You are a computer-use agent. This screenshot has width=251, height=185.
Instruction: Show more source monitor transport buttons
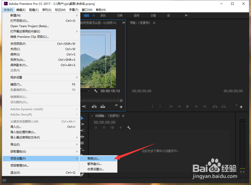click(116, 105)
